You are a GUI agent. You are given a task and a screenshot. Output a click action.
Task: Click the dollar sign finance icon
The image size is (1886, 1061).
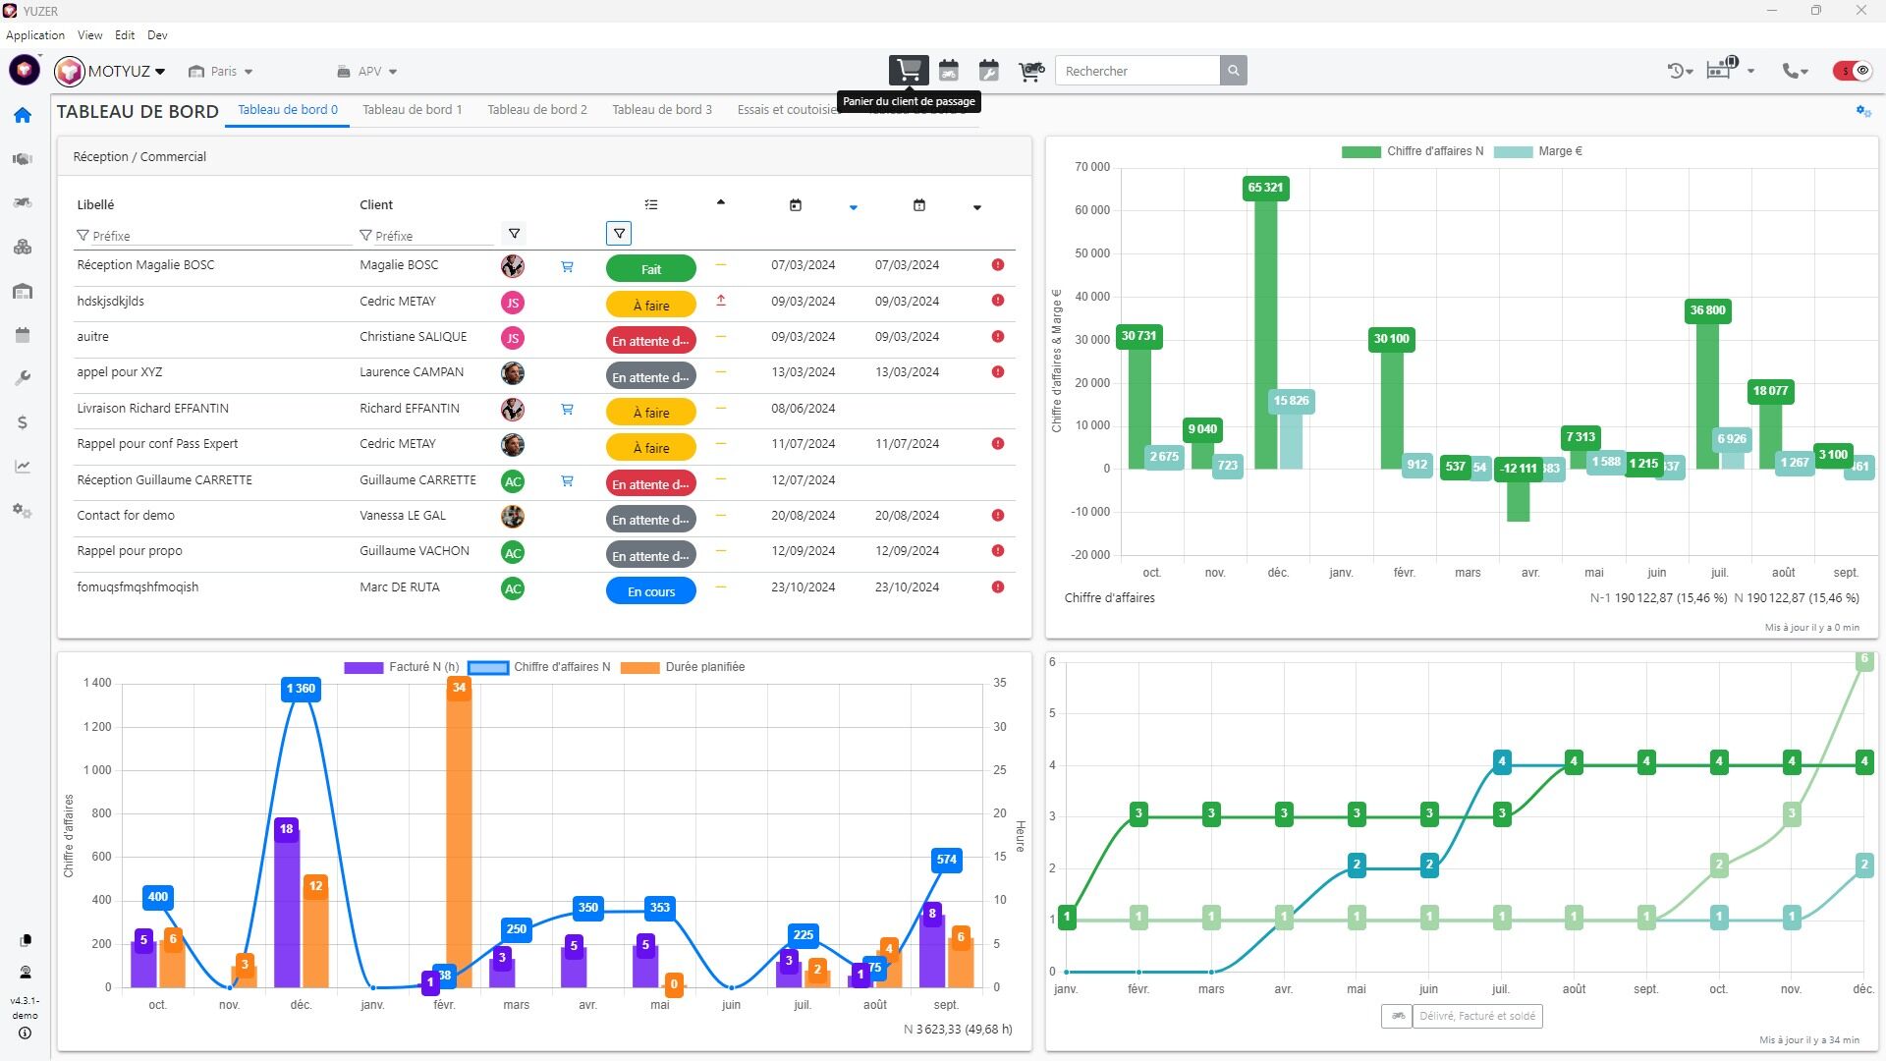pyautogui.click(x=23, y=422)
